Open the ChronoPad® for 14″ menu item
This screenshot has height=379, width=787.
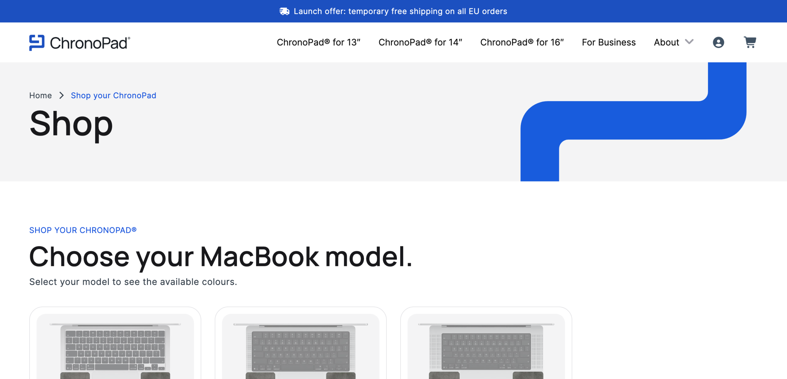[420, 42]
